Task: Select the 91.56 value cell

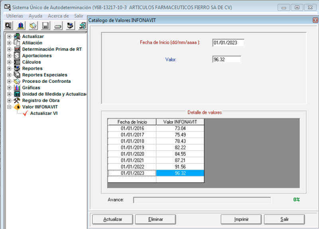Action: pyautogui.click(x=180, y=167)
